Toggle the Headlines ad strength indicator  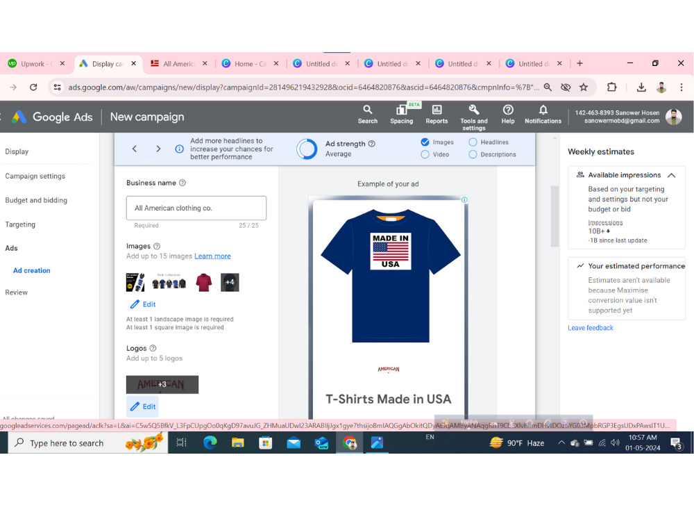tap(473, 142)
